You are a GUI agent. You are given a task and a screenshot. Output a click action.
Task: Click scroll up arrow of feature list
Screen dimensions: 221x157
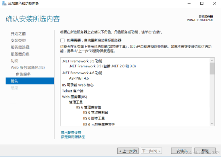point(212,61)
